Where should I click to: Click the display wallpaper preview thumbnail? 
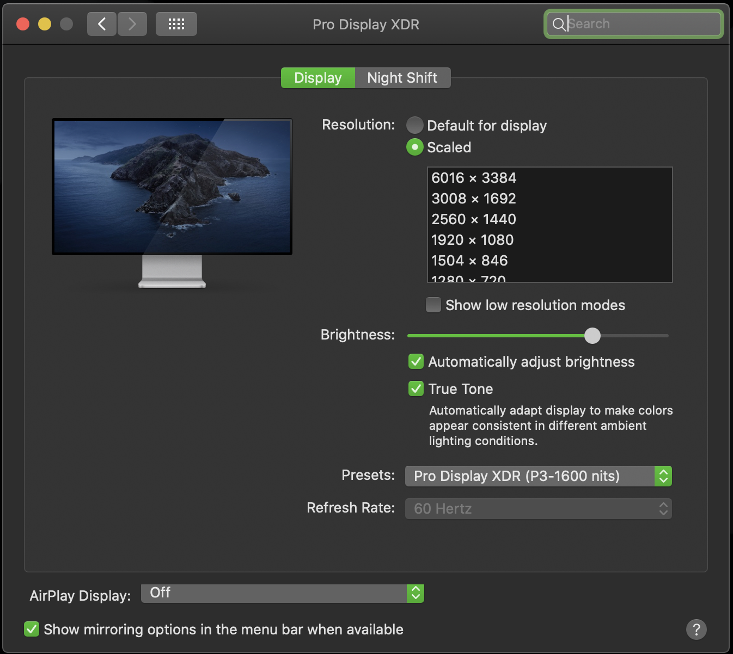(x=172, y=186)
